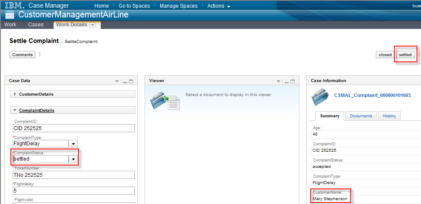Screen dimensions: 421x204
Task: Open Go to Spaces menu item
Action: pos(134,6)
